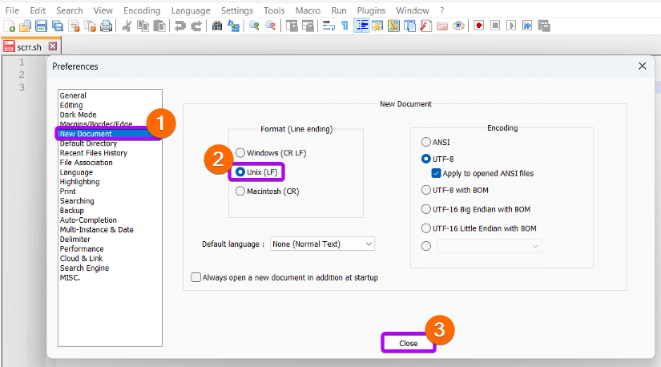
Task: Click the Zoom In magnifier icon
Action: coord(254,26)
